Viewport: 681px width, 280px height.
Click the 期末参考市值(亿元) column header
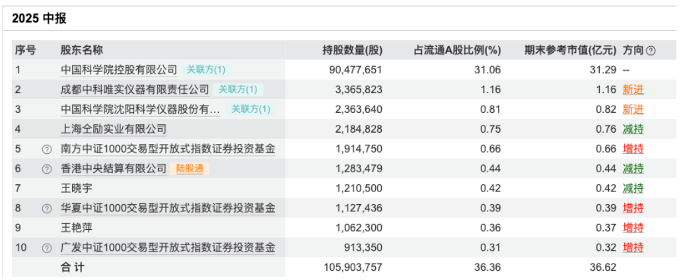click(570, 50)
